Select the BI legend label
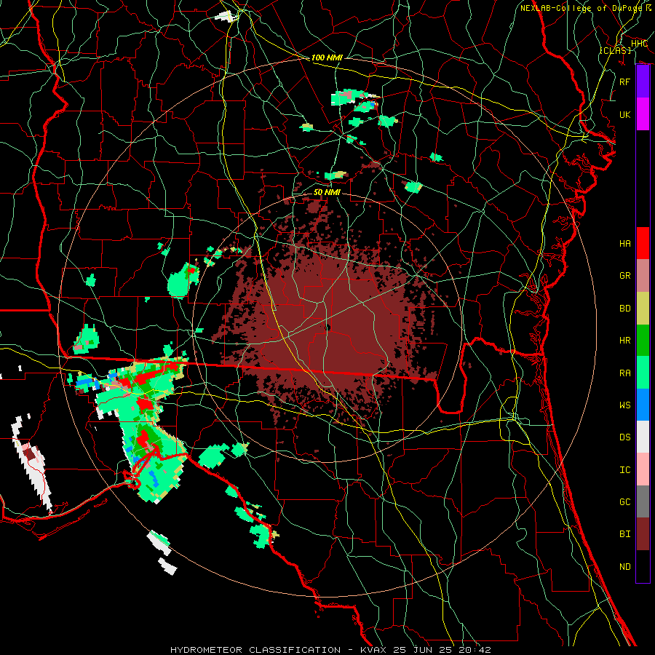The width and height of the screenshot is (655, 655). click(x=624, y=534)
